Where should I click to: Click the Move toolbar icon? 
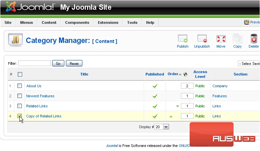click(221, 39)
